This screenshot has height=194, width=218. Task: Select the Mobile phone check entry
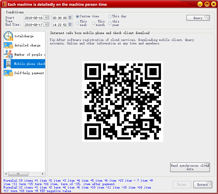[25, 64]
